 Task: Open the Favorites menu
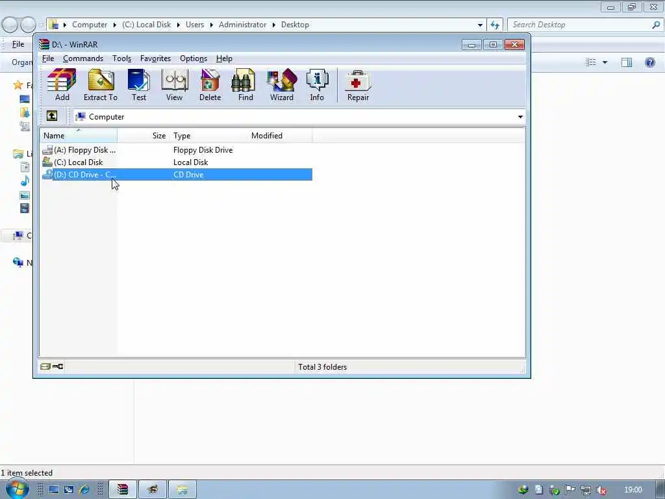tap(155, 58)
